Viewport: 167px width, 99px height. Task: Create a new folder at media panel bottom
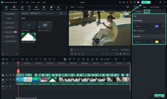(3, 54)
